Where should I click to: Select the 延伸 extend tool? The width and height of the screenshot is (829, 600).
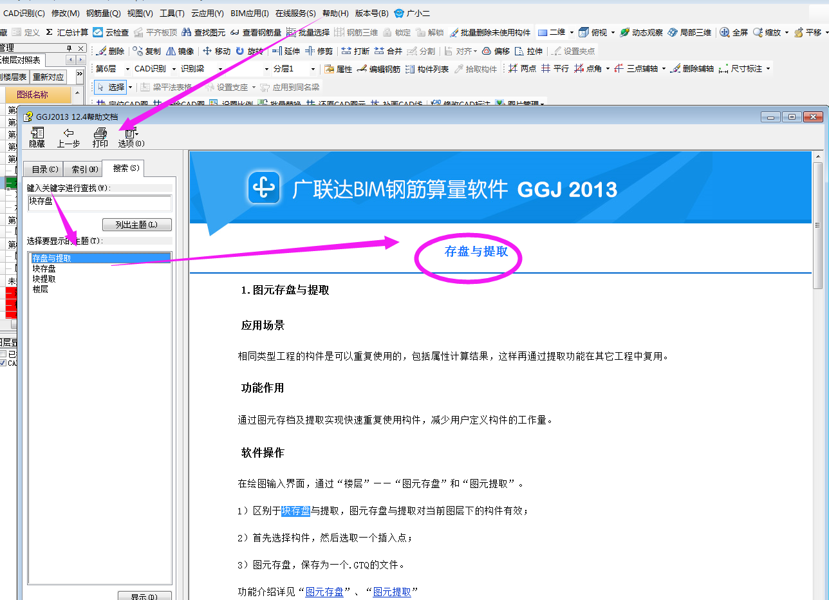tap(286, 51)
